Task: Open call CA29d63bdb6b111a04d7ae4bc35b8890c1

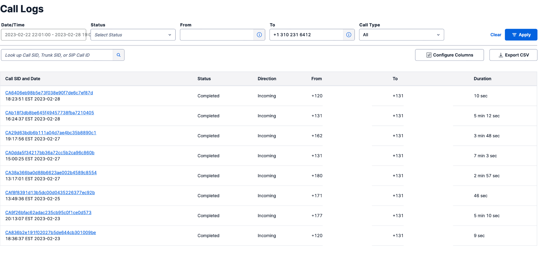Action: click(51, 133)
